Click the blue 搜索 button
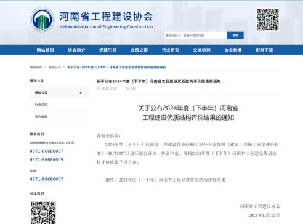303x224 pixels. pos(235,36)
